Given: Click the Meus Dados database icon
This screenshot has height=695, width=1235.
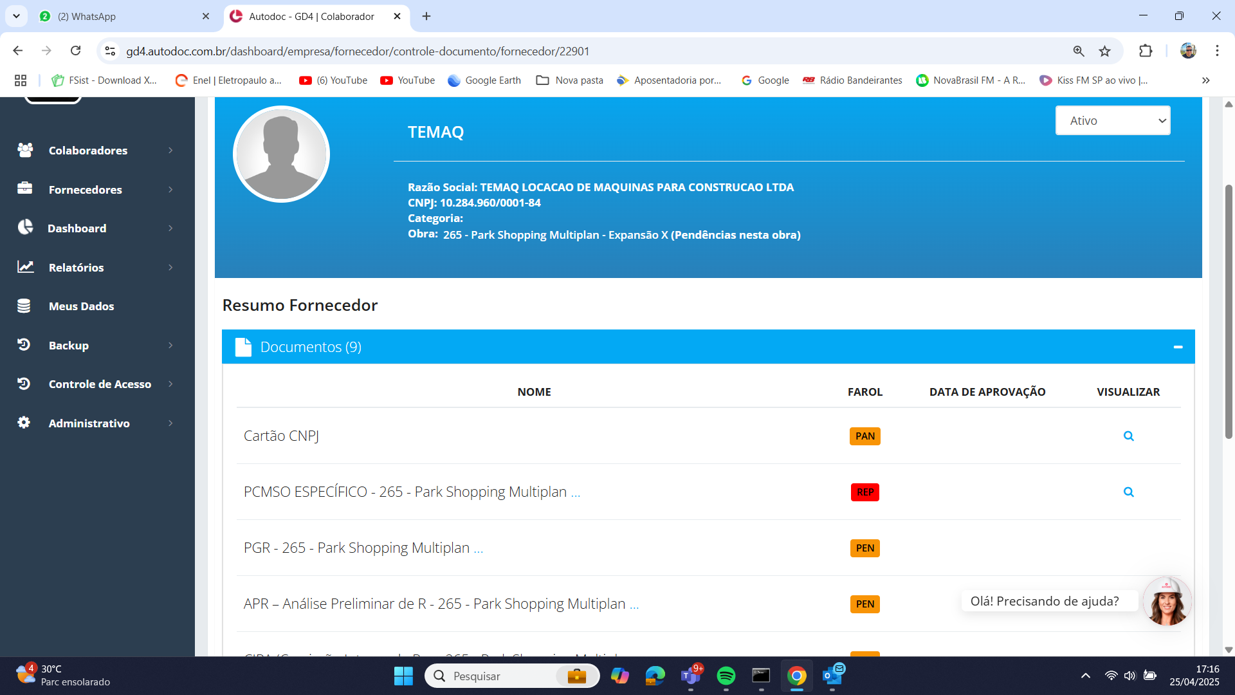Looking at the screenshot, I should [x=24, y=306].
